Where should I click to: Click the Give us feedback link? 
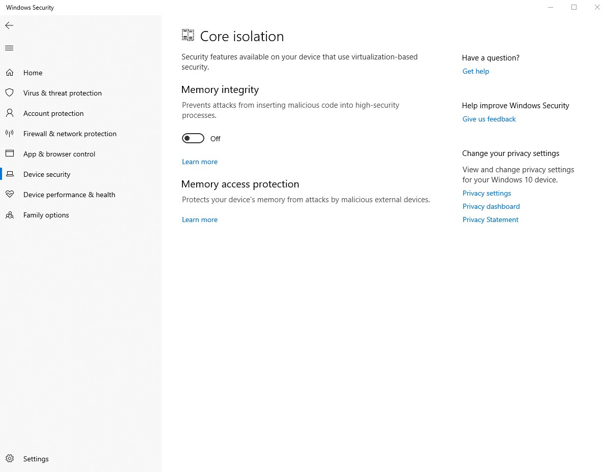489,119
